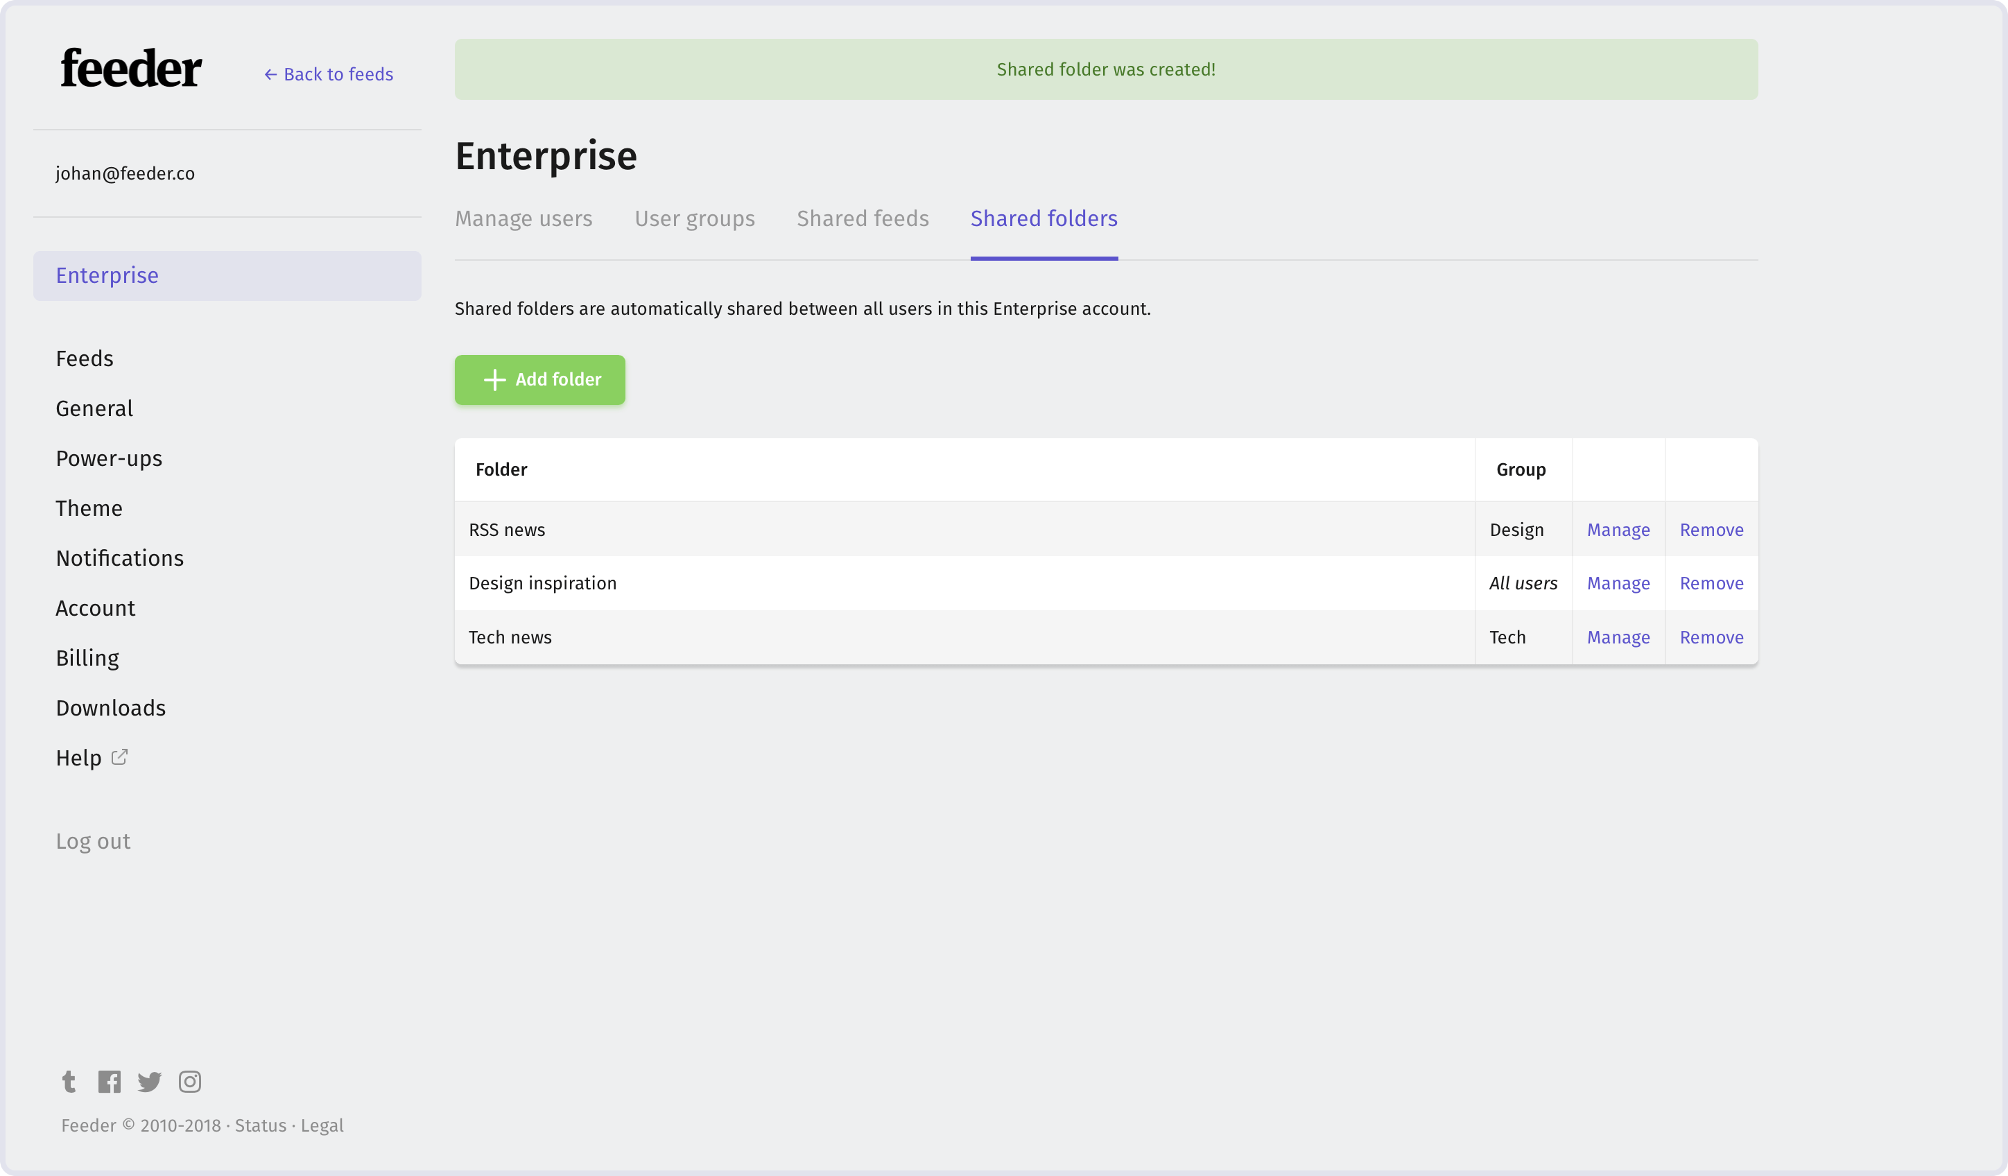Open the Status footer link

(261, 1126)
